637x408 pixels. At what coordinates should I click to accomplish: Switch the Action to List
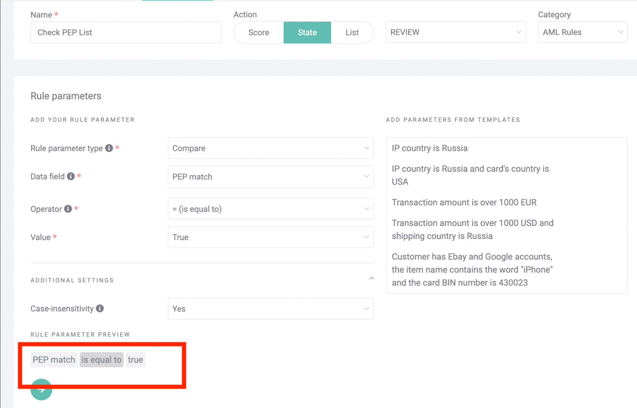pyautogui.click(x=352, y=32)
